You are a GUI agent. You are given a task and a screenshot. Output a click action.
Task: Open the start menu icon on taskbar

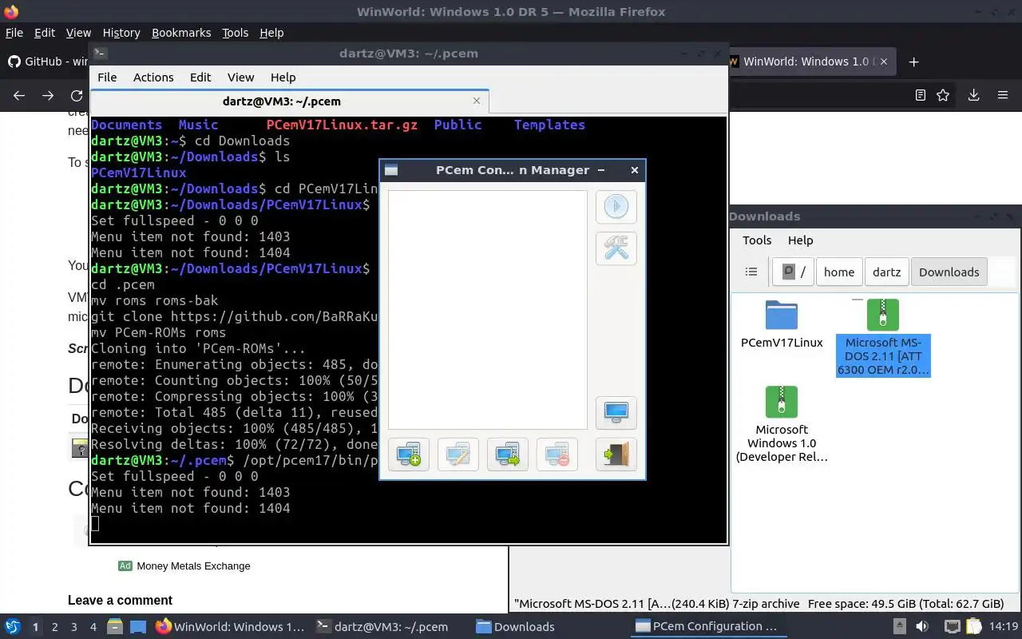pyautogui.click(x=13, y=627)
